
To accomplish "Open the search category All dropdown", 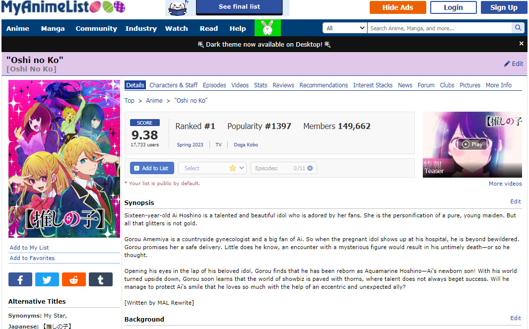I will (345, 28).
